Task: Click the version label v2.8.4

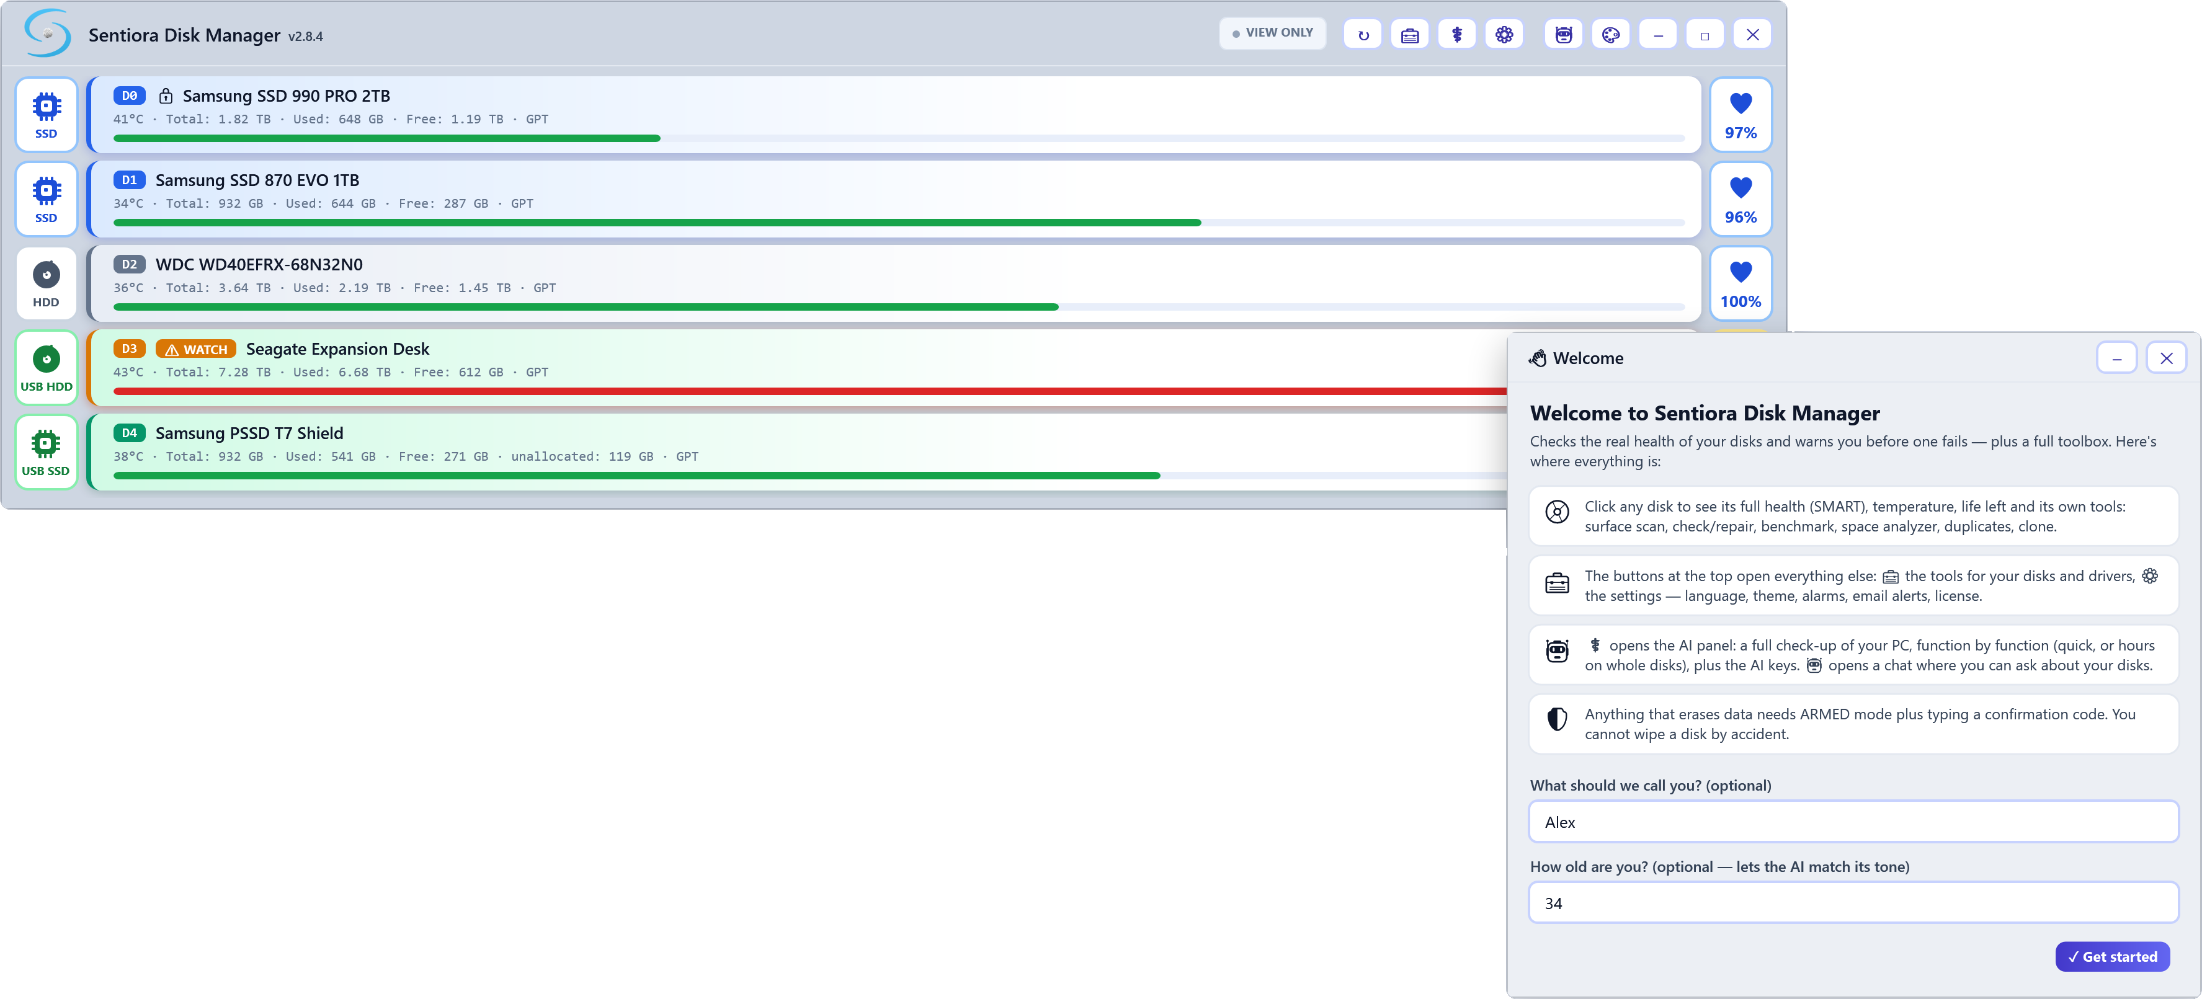Action: tap(305, 37)
